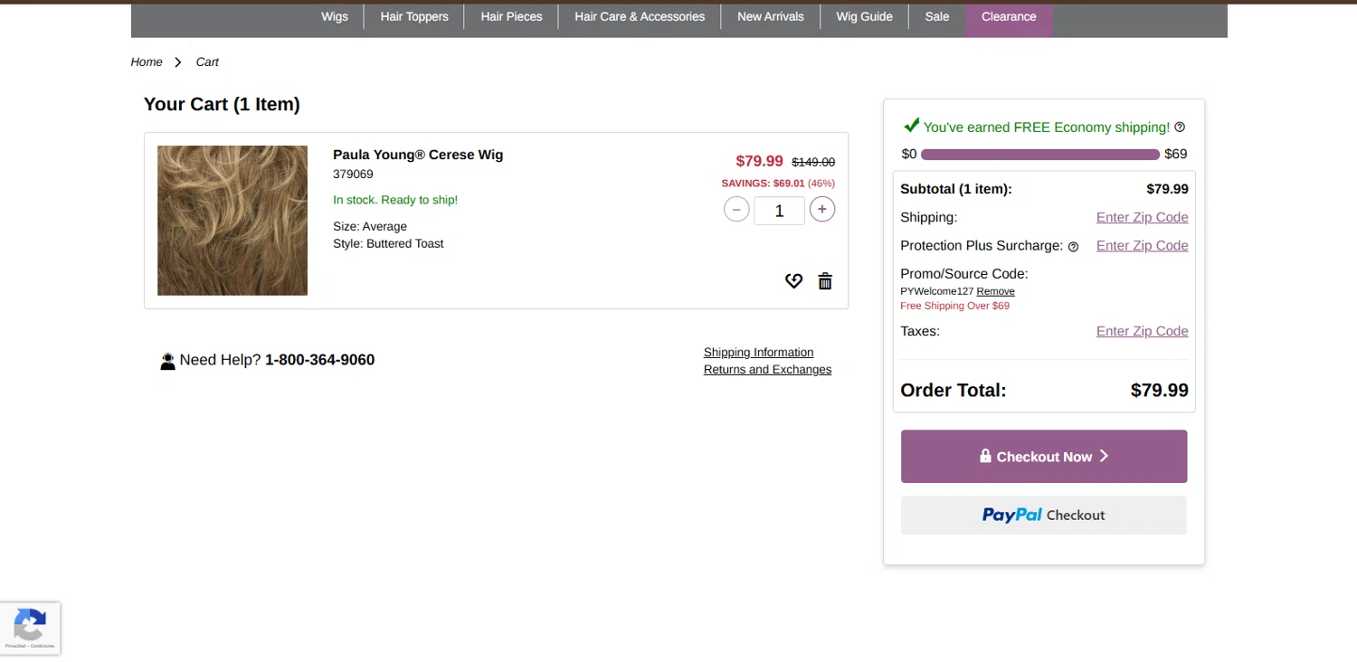Open the Wigs menu
The width and height of the screenshot is (1357, 662).
tap(335, 17)
